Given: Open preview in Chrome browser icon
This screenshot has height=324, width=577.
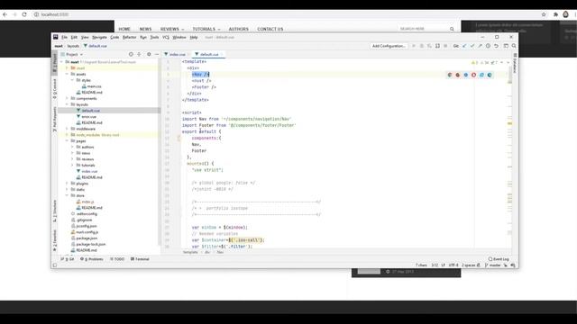Looking at the screenshot, I should point(450,75).
